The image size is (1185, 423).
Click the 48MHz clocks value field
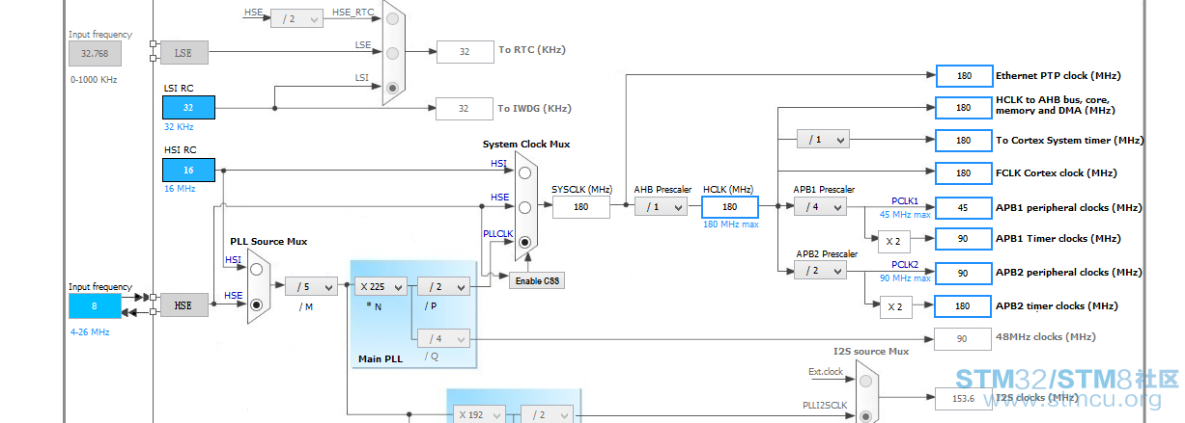(962, 338)
